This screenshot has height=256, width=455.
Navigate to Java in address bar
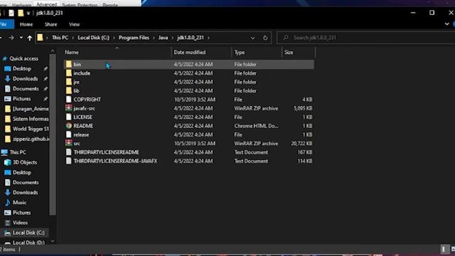click(x=163, y=38)
